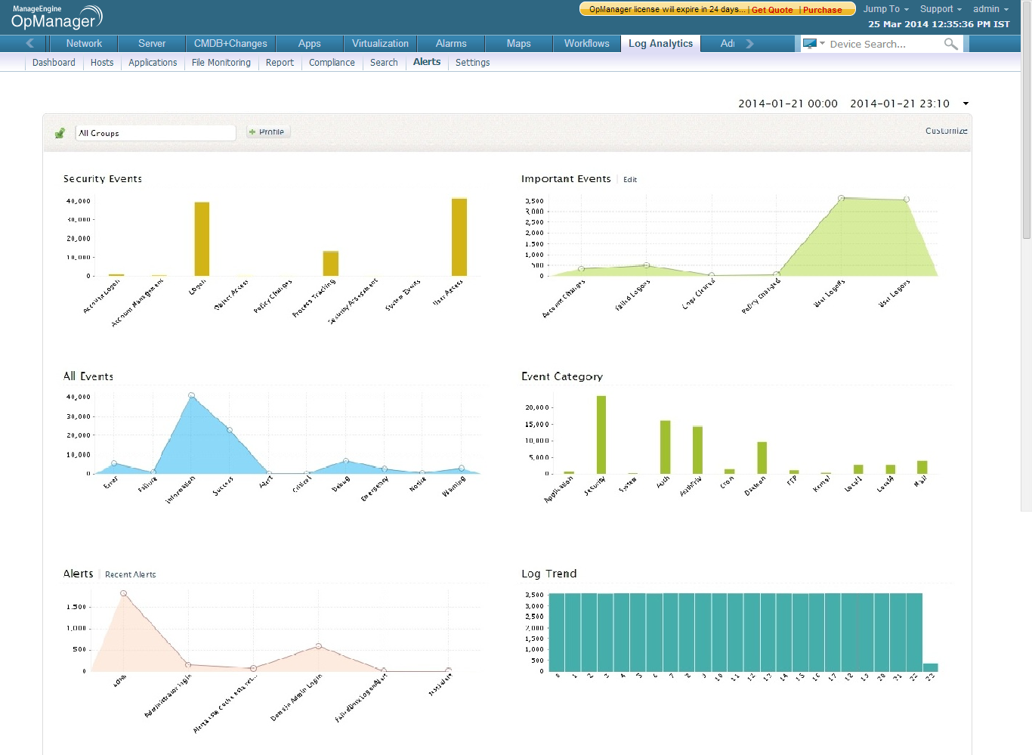Go to the Compliance sub-menu
The width and height of the screenshot is (1032, 755).
332,63
